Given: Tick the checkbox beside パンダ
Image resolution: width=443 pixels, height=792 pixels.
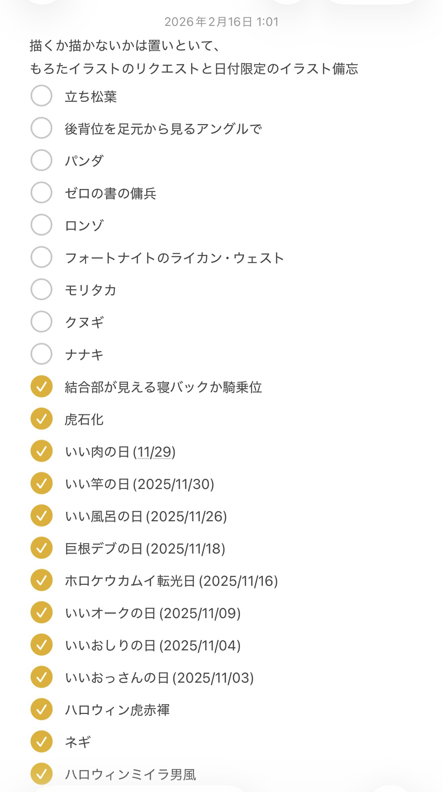Looking at the screenshot, I should click(x=41, y=160).
